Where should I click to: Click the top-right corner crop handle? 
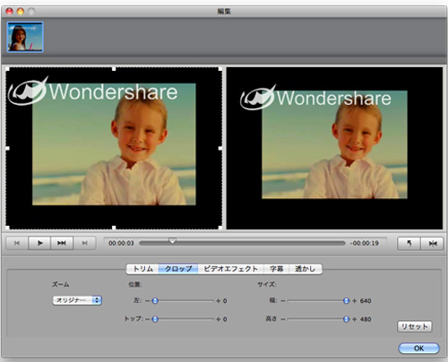(x=220, y=69)
